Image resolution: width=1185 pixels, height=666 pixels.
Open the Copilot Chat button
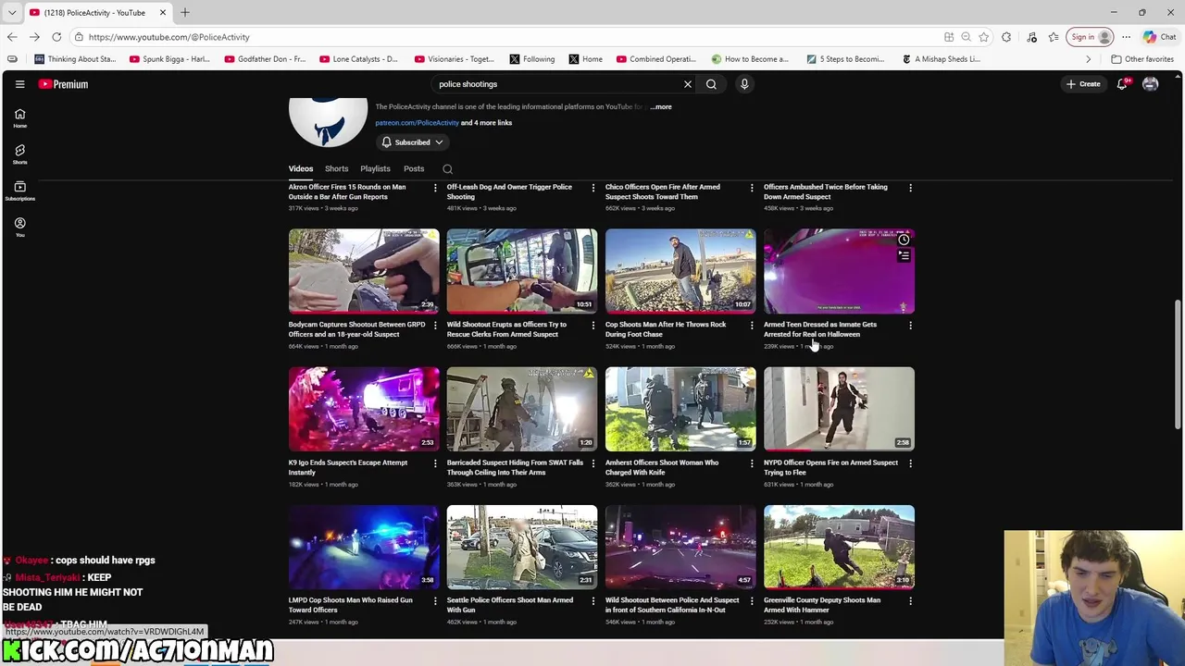pos(1160,37)
